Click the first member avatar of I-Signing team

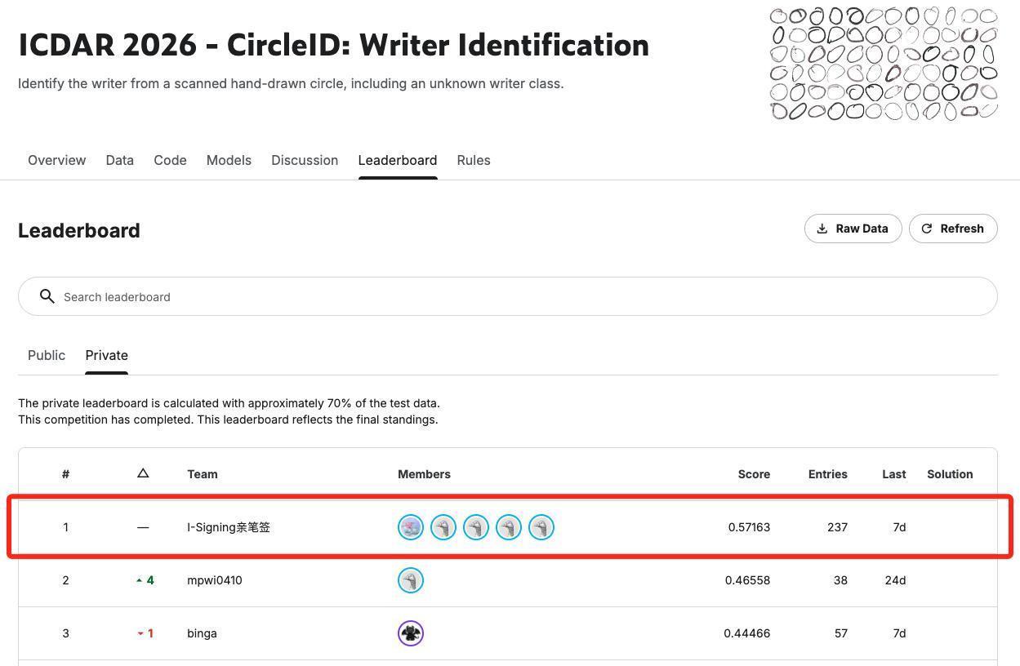click(411, 527)
